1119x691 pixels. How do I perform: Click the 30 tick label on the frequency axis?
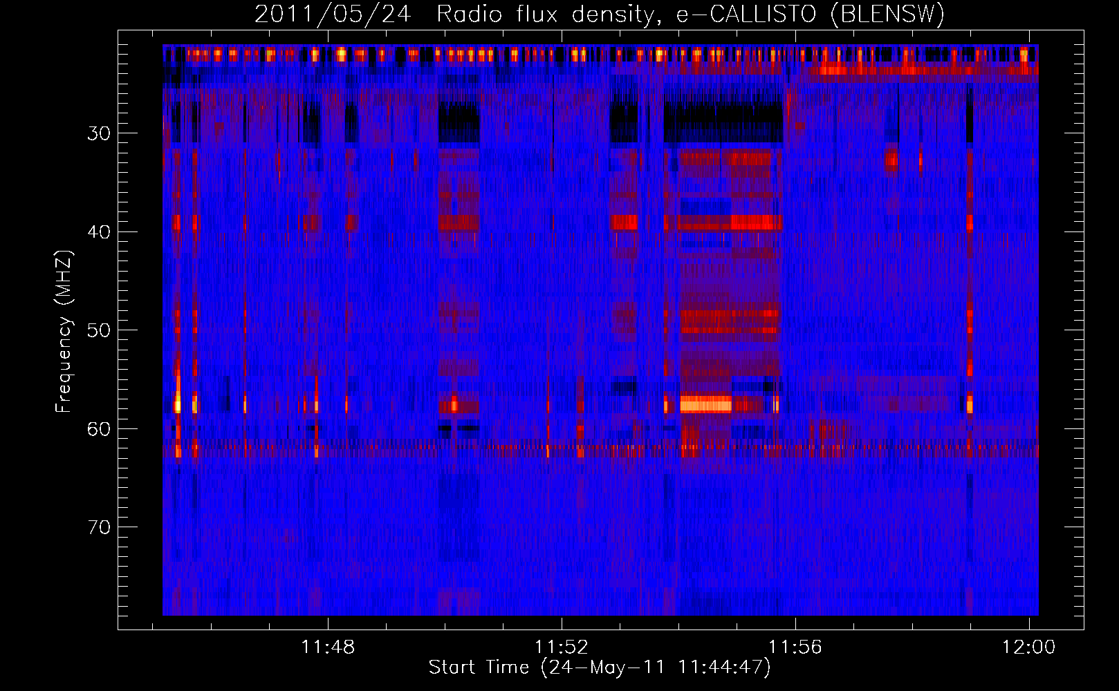(x=99, y=133)
